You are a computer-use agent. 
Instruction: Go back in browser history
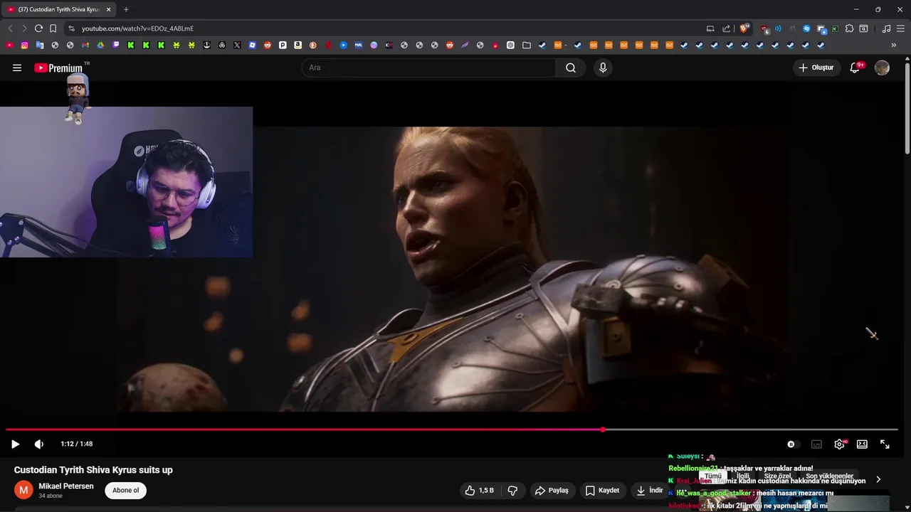tap(10, 28)
